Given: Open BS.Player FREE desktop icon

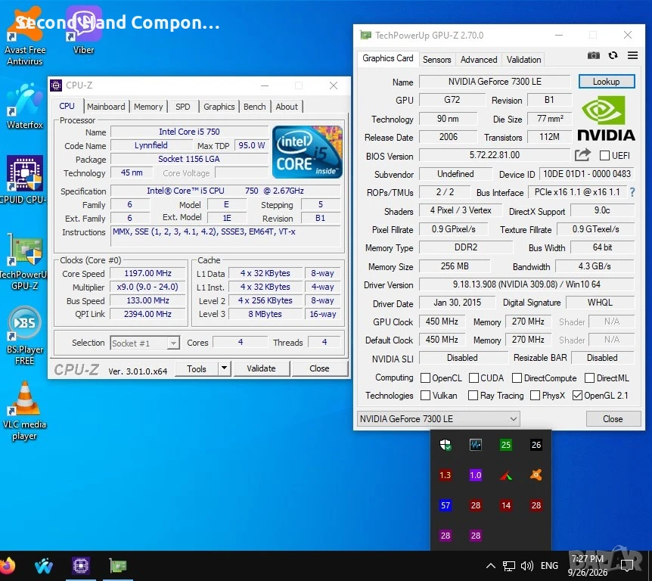Looking at the screenshot, I should [x=24, y=337].
